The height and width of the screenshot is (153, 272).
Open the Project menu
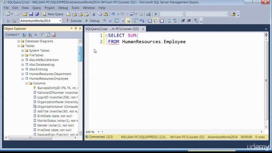[x=49, y=8]
